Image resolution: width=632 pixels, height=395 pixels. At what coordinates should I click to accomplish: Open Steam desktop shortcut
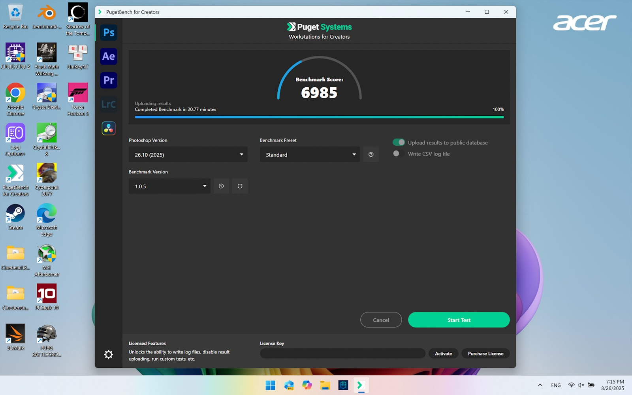(x=15, y=217)
